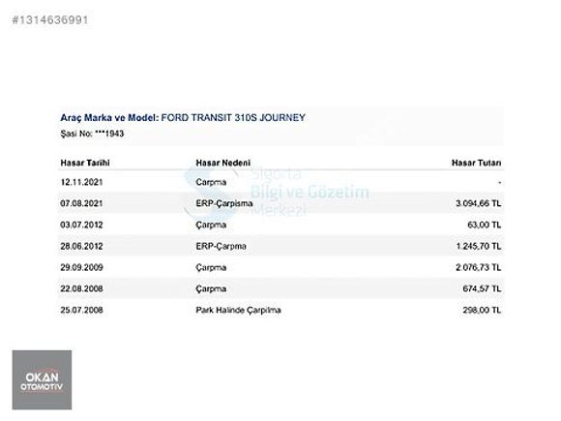Click the listing number #1314636991
Image resolution: width=561 pixels, height=421 pixels.
[50, 19]
